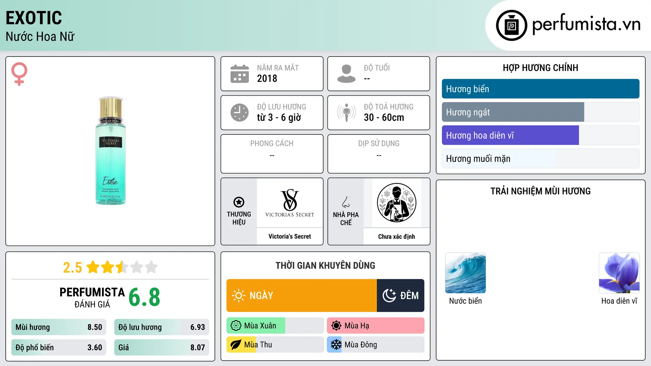This screenshot has height=366, width=651.
Task: Click the Hoa diên vĩ note caption
Action: click(619, 301)
